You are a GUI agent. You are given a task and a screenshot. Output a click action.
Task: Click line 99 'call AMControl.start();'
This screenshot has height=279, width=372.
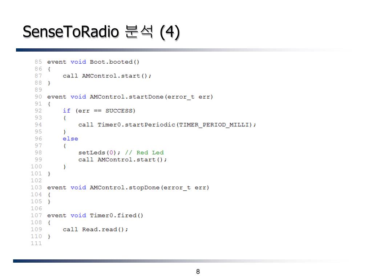[123, 160]
